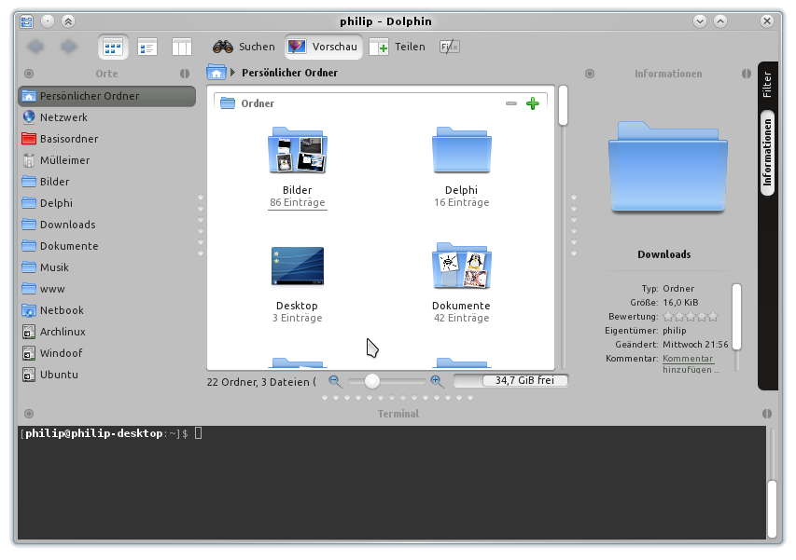Toggle the Vorschau preview button

coord(324,47)
